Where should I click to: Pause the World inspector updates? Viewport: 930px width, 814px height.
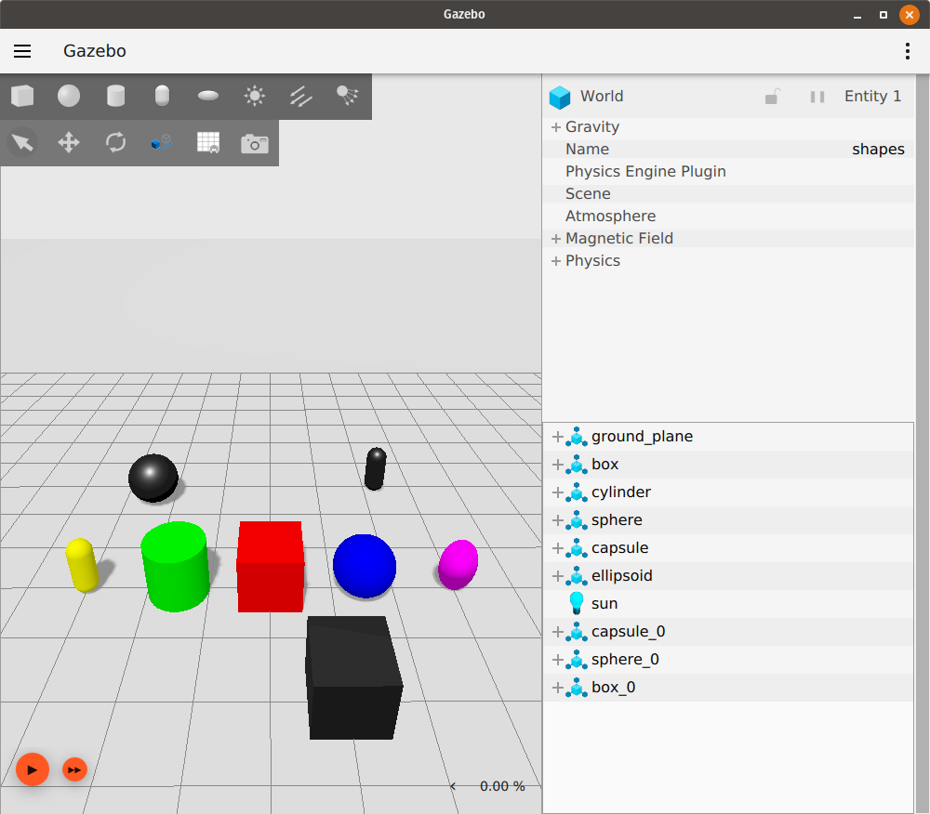817,97
